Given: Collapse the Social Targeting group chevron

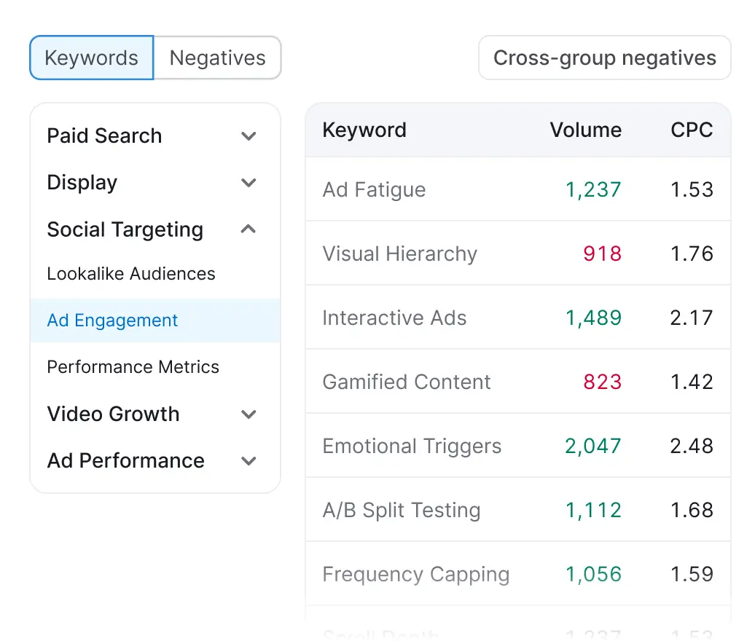Looking at the screenshot, I should (x=249, y=229).
